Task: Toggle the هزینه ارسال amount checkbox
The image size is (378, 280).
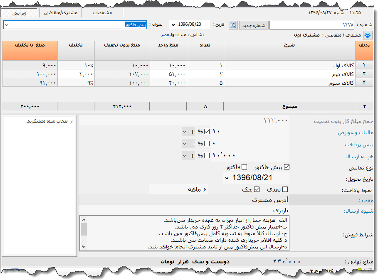Action: (x=207, y=155)
